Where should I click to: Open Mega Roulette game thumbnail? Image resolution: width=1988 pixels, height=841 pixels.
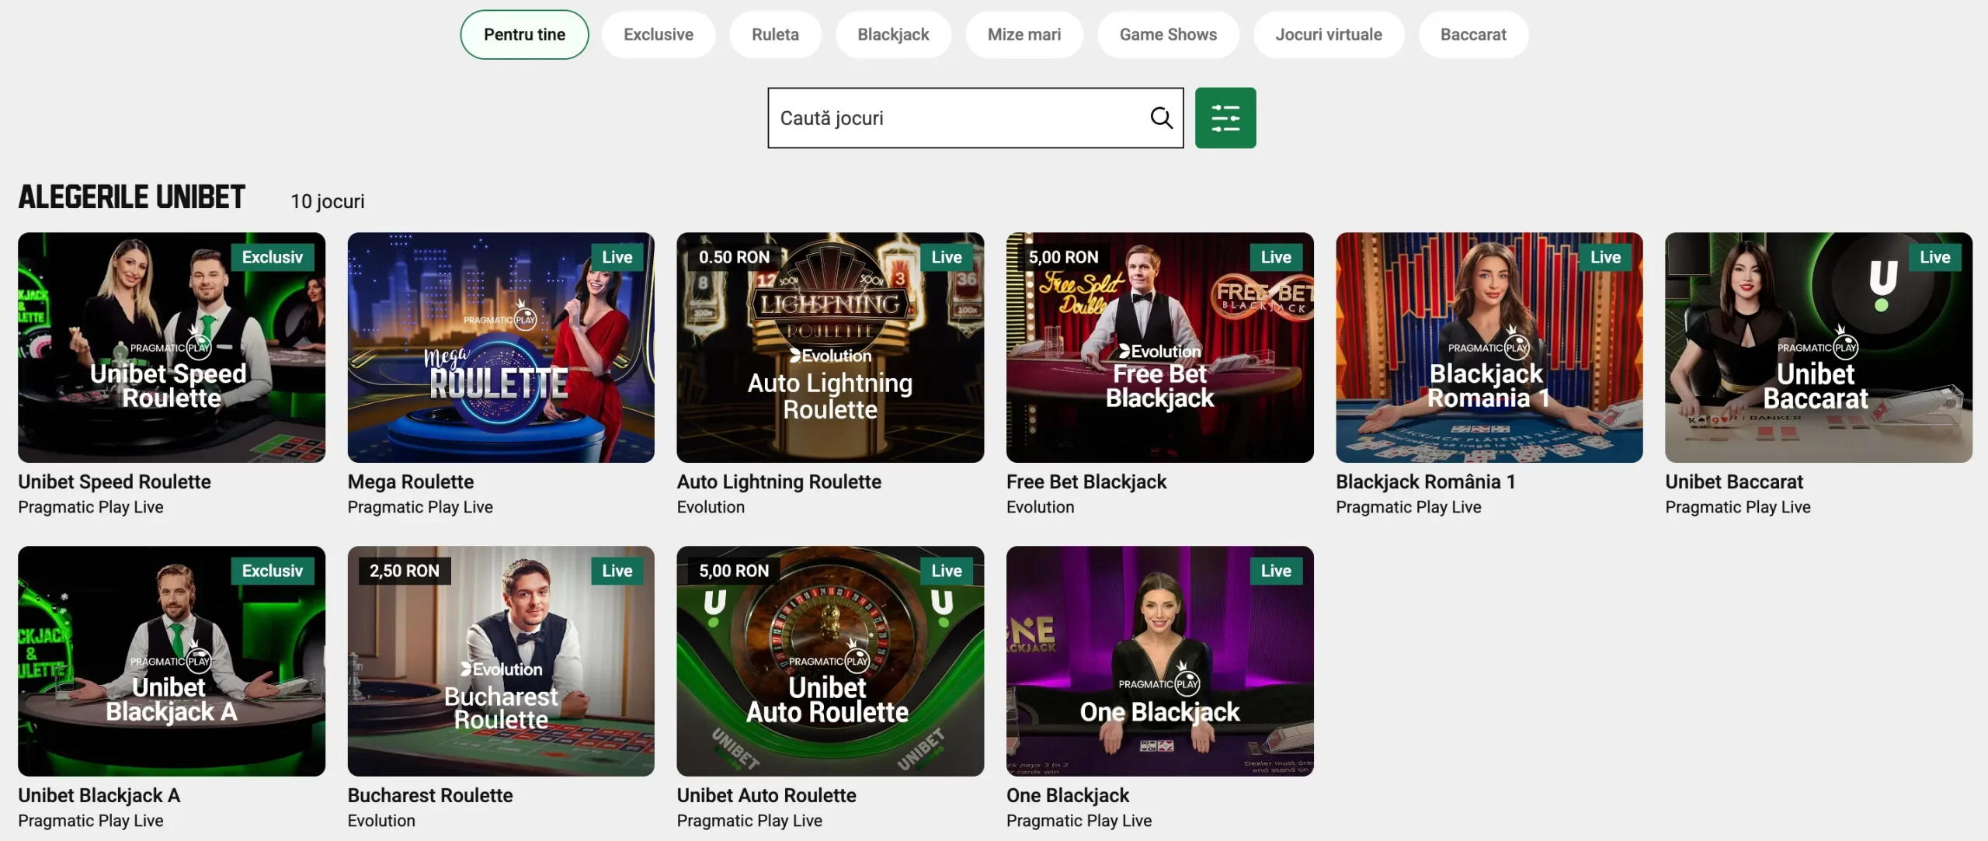(501, 348)
